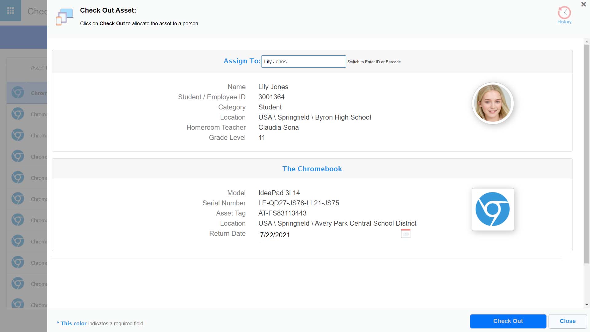Click the Check Out Asset dialog icon

[x=65, y=16]
